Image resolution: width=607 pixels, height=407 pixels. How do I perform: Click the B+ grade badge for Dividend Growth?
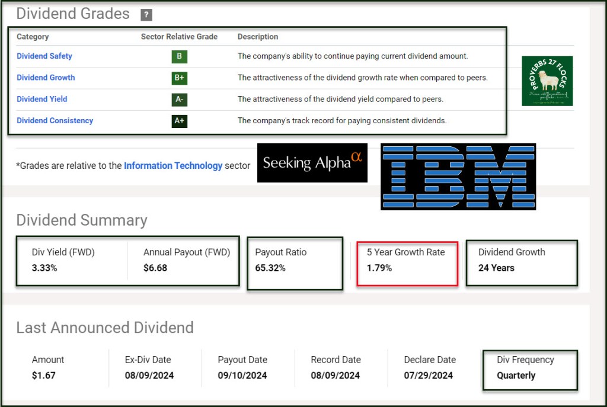(179, 78)
